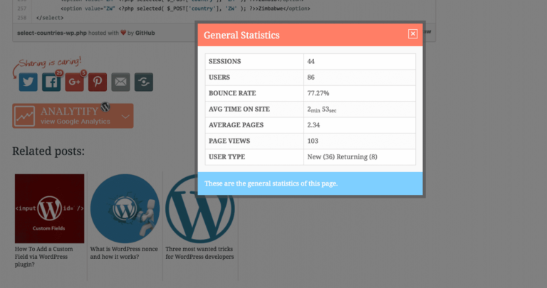This screenshot has height=288, width=547.
Task: Share post on Twitter
Action: (28, 82)
